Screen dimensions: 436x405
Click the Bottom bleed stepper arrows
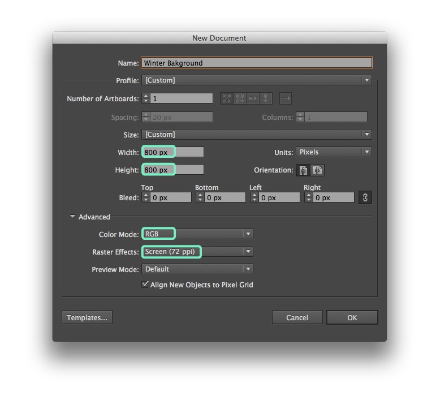pos(200,197)
